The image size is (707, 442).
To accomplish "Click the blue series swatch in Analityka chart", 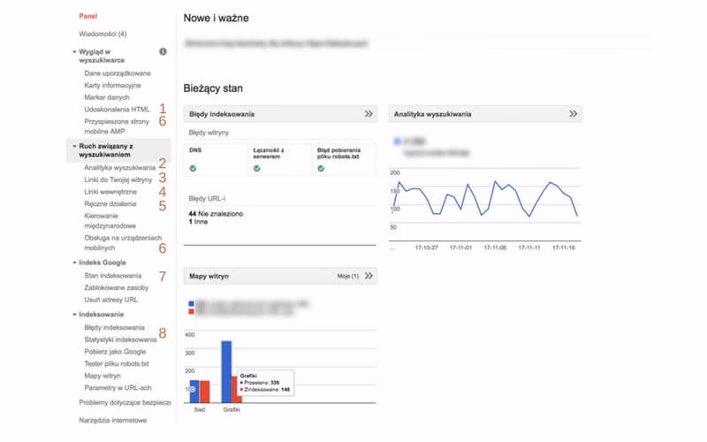I will (x=397, y=141).
